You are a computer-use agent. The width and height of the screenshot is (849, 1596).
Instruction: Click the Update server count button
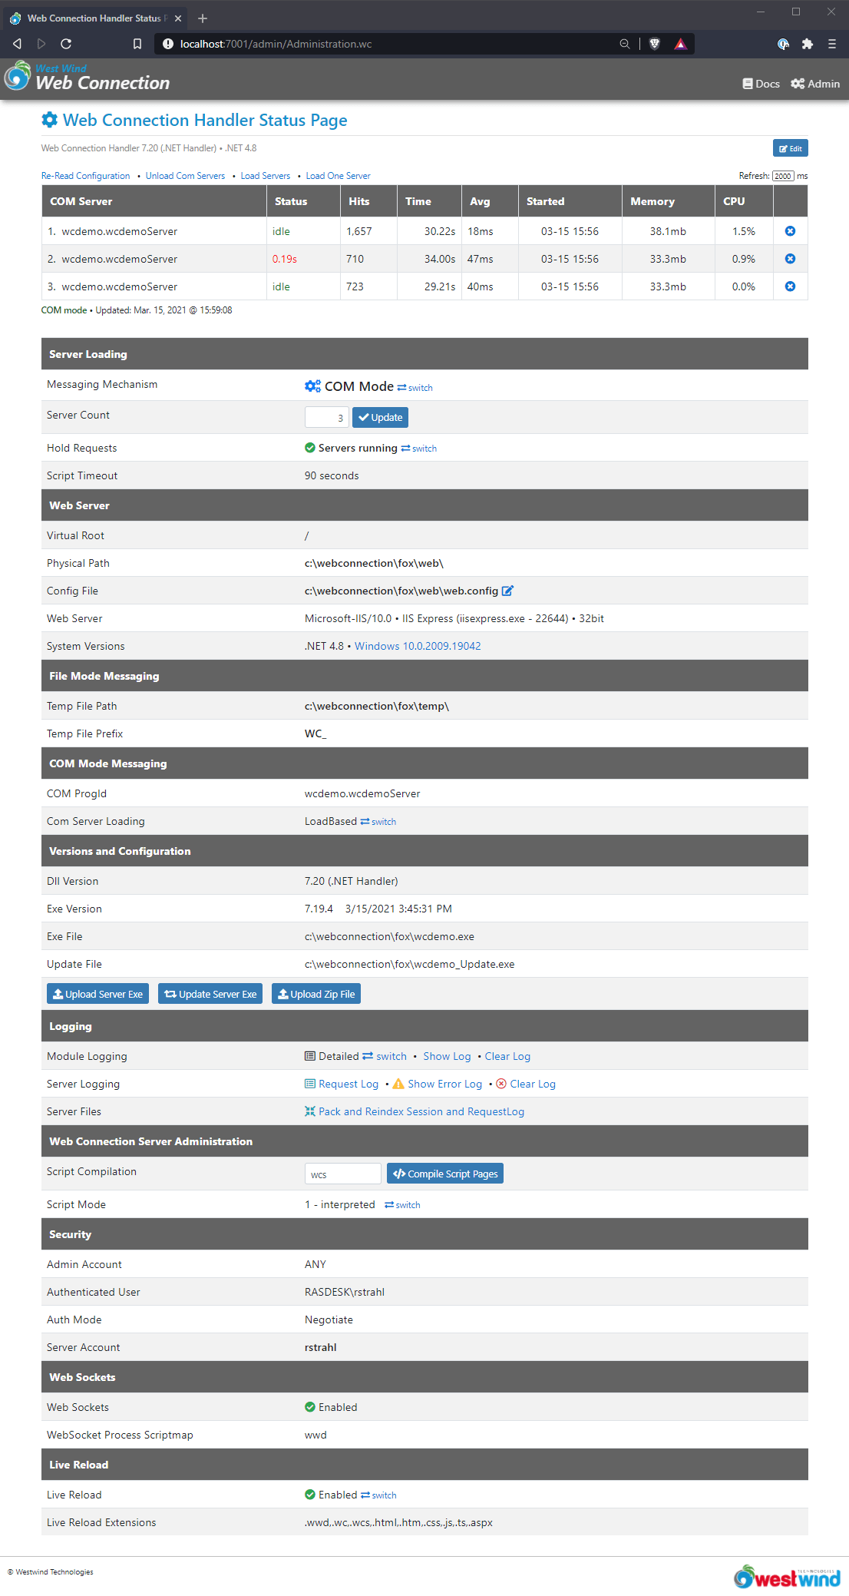380,417
